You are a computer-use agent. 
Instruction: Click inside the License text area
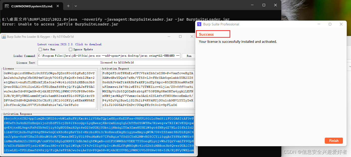point(49,89)
